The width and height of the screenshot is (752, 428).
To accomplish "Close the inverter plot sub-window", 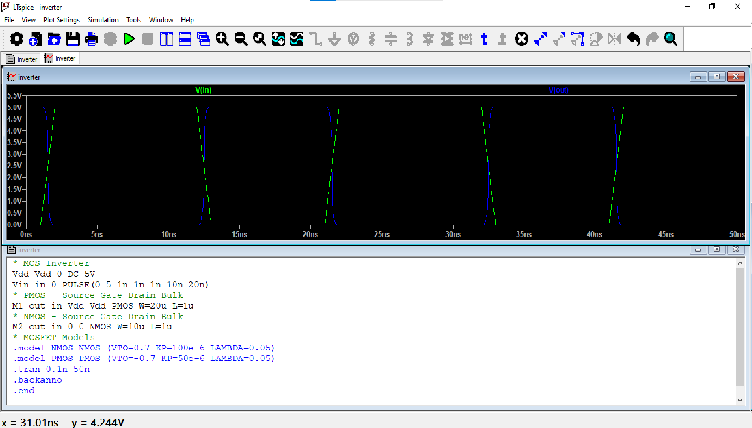I will (x=736, y=77).
